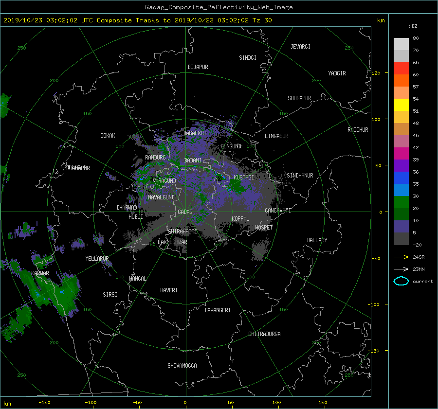Click the GADAG label at the radar center
Image resolution: width=438 pixels, height=409 pixels.
click(x=185, y=212)
